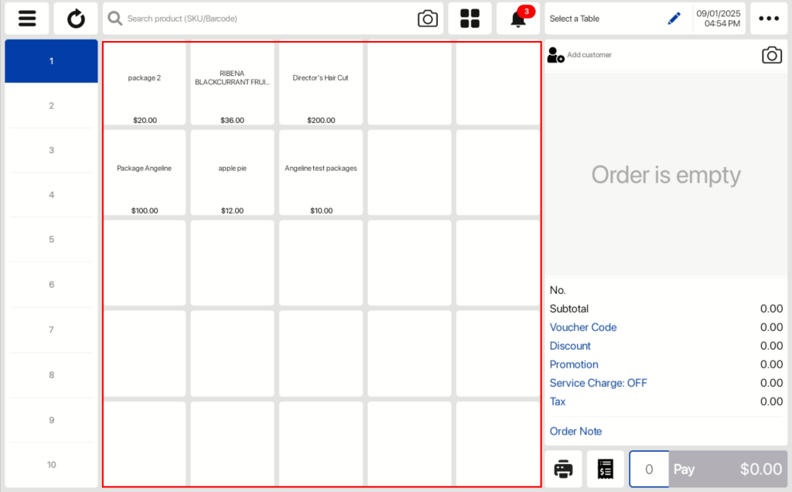Click the Pay $0.00 button
The width and height of the screenshot is (792, 492).
[728, 470]
